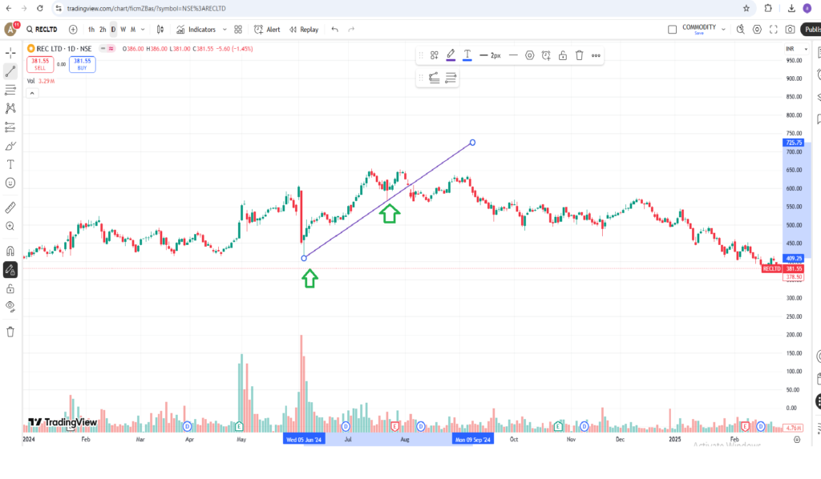Open drawing templates in floating toolbar
The image size is (821, 479).
434,55
